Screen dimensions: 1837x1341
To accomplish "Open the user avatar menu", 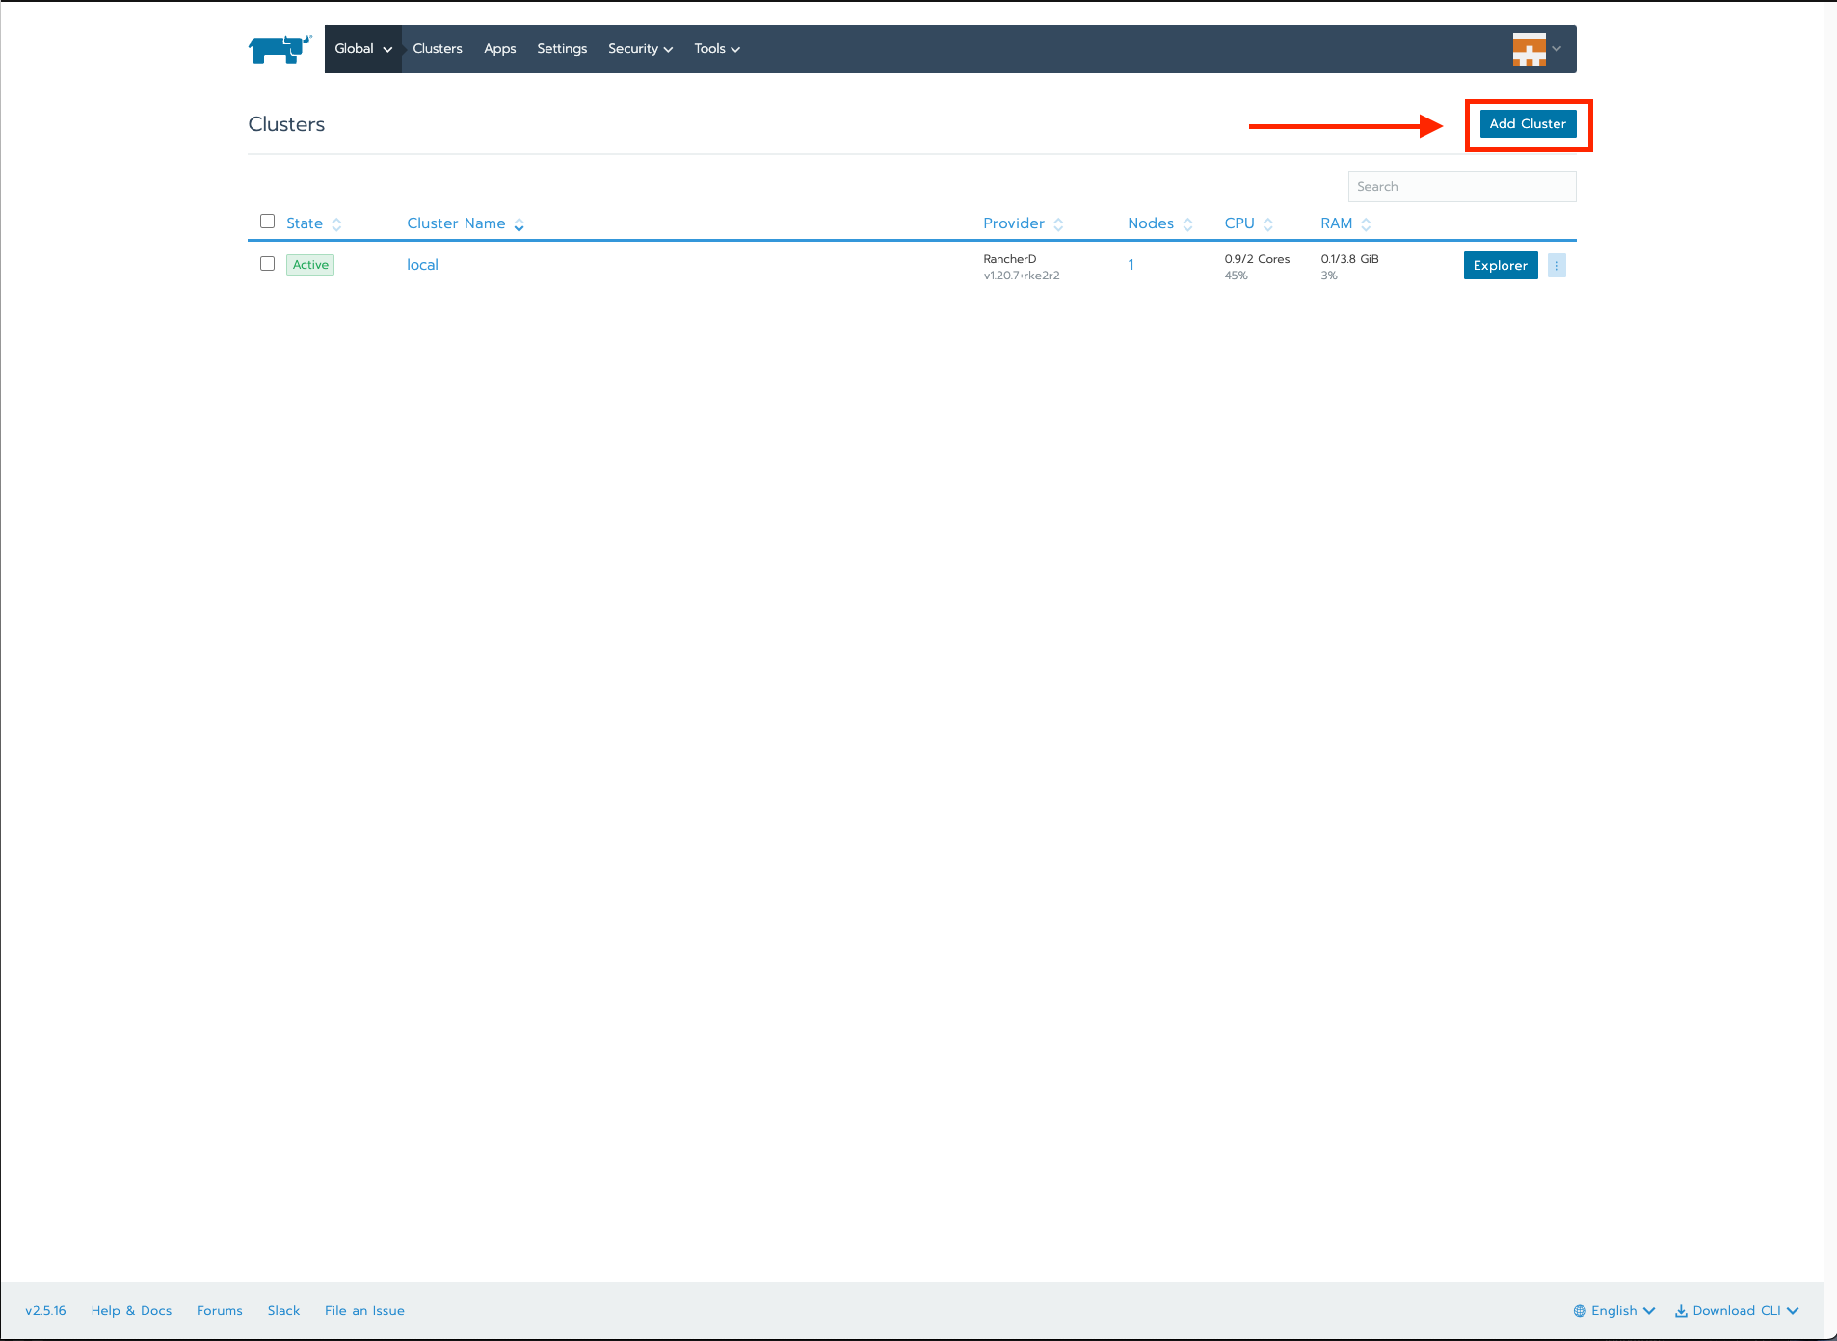I will 1536,49.
